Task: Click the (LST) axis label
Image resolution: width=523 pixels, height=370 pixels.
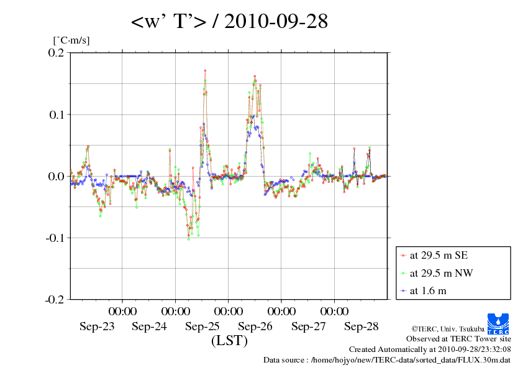Action: 229,341
